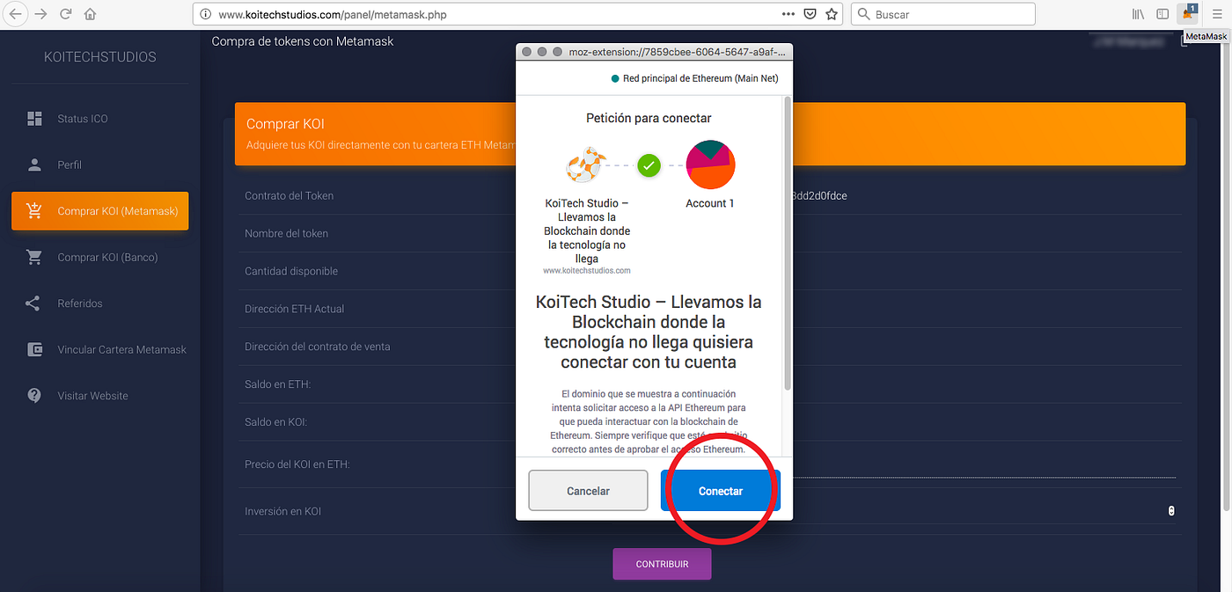The width and height of the screenshot is (1232, 592).
Task: Click the 'Dirección del contrato de venta' label
Action: (318, 347)
